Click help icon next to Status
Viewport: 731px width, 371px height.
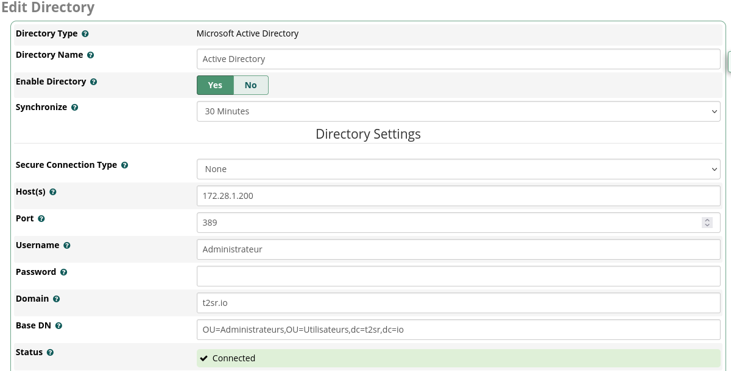(x=51, y=353)
